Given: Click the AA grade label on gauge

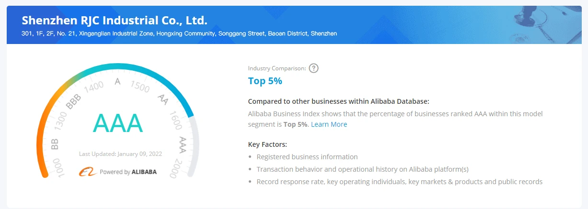Looking at the screenshot, I should point(163,99).
